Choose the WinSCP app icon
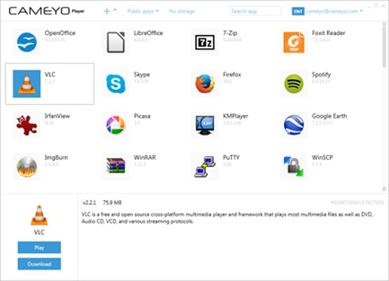The image size is (389, 281). [x=294, y=166]
